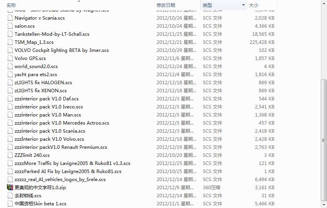327x208 pixels.
Task: Click file icon of TSM_Map_1.3.scs
Action: [10, 42]
